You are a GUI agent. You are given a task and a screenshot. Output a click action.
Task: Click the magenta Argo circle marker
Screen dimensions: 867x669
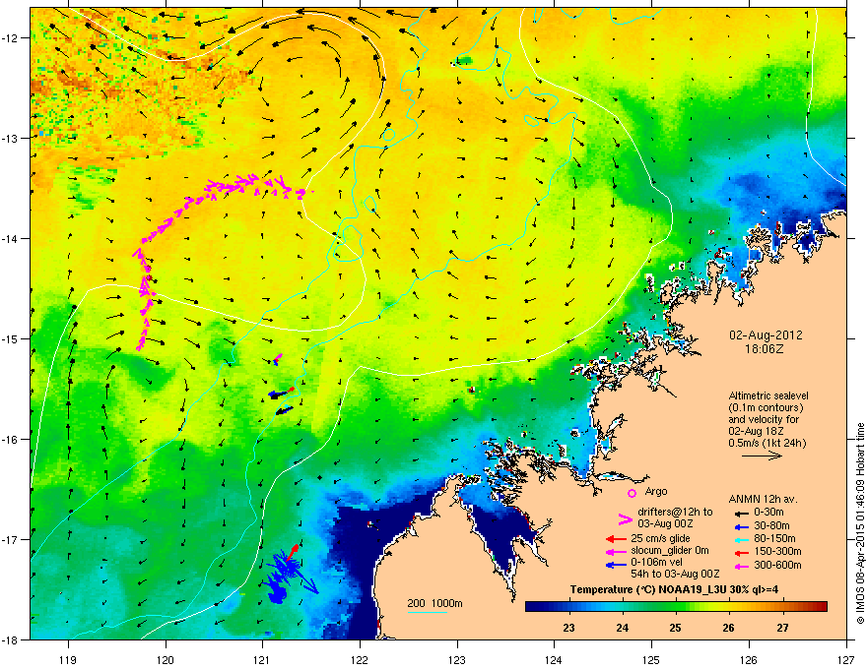632,493
